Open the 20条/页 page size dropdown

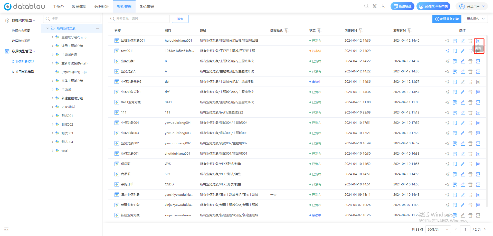[438, 229]
